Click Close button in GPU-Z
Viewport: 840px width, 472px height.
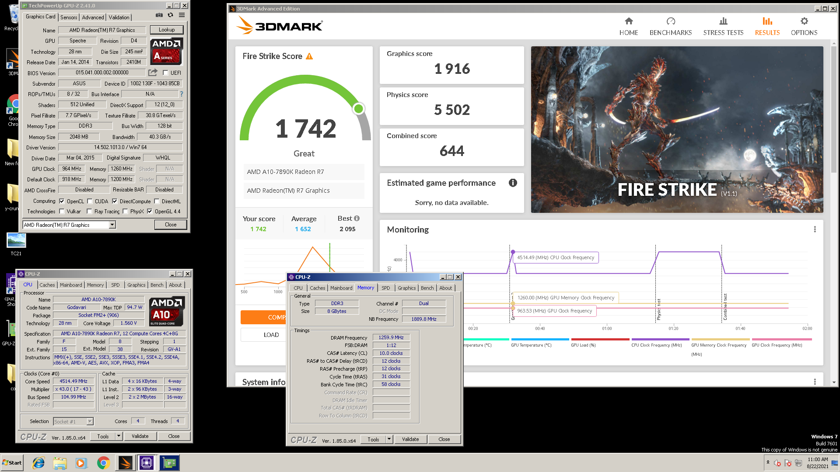[x=171, y=225]
